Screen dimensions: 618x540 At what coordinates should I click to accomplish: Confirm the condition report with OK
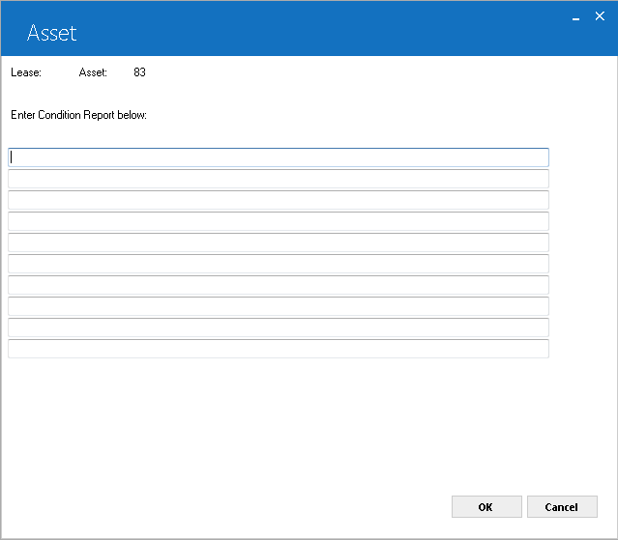coord(486,507)
